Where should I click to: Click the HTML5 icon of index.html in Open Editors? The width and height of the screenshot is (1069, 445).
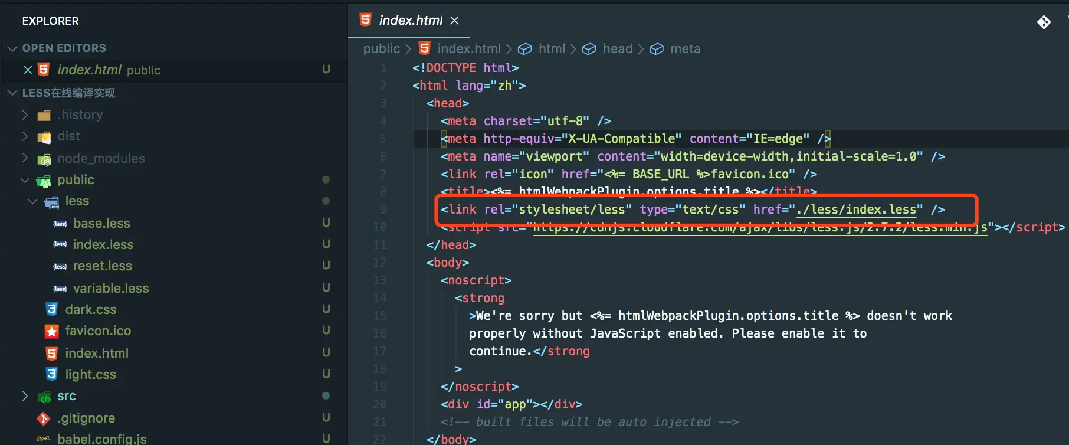44,70
